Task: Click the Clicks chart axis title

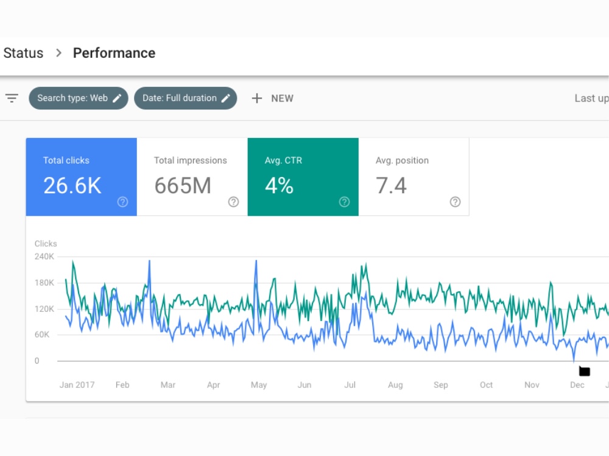Action: tap(46, 244)
